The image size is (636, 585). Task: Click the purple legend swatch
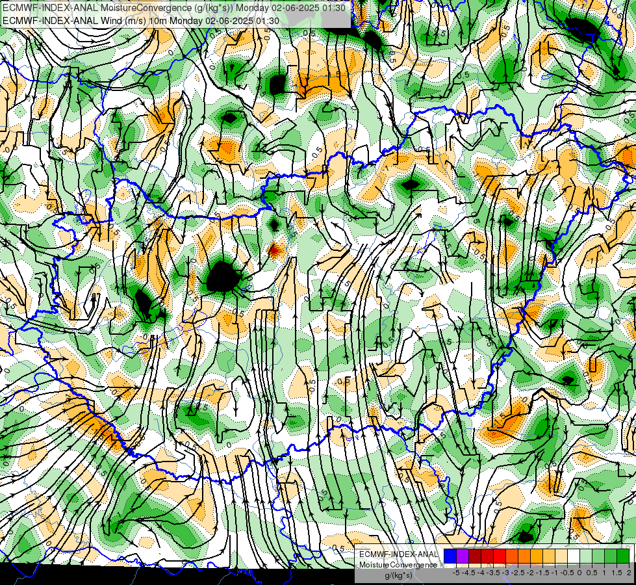(463, 556)
